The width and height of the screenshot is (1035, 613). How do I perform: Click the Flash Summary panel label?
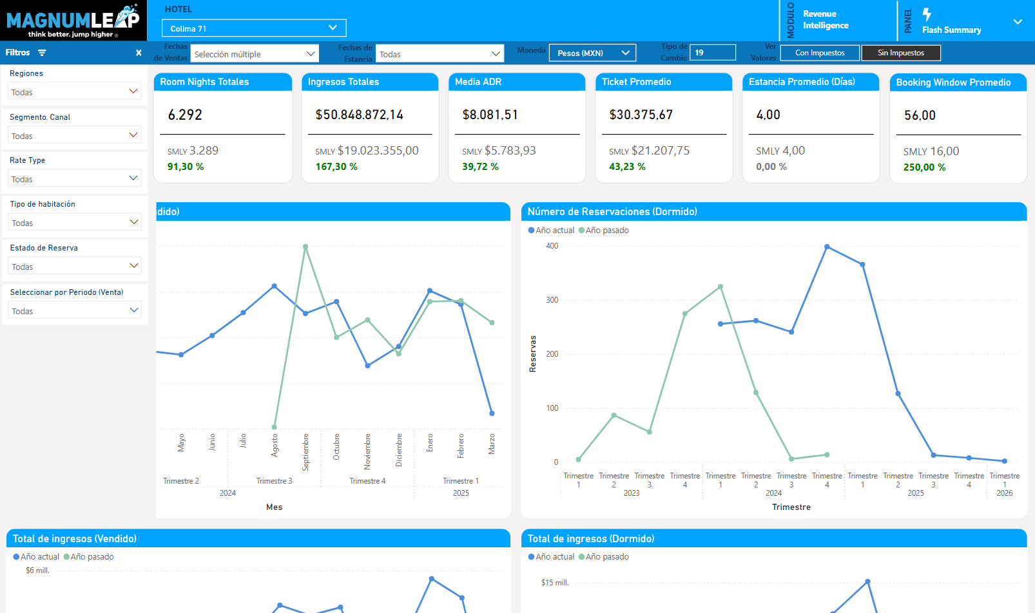(x=951, y=30)
